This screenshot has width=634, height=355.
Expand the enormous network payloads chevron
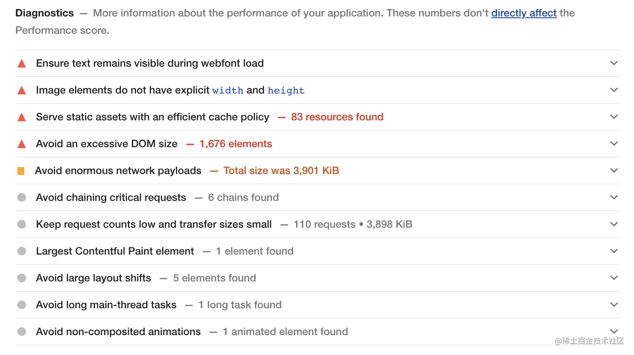pos(614,171)
